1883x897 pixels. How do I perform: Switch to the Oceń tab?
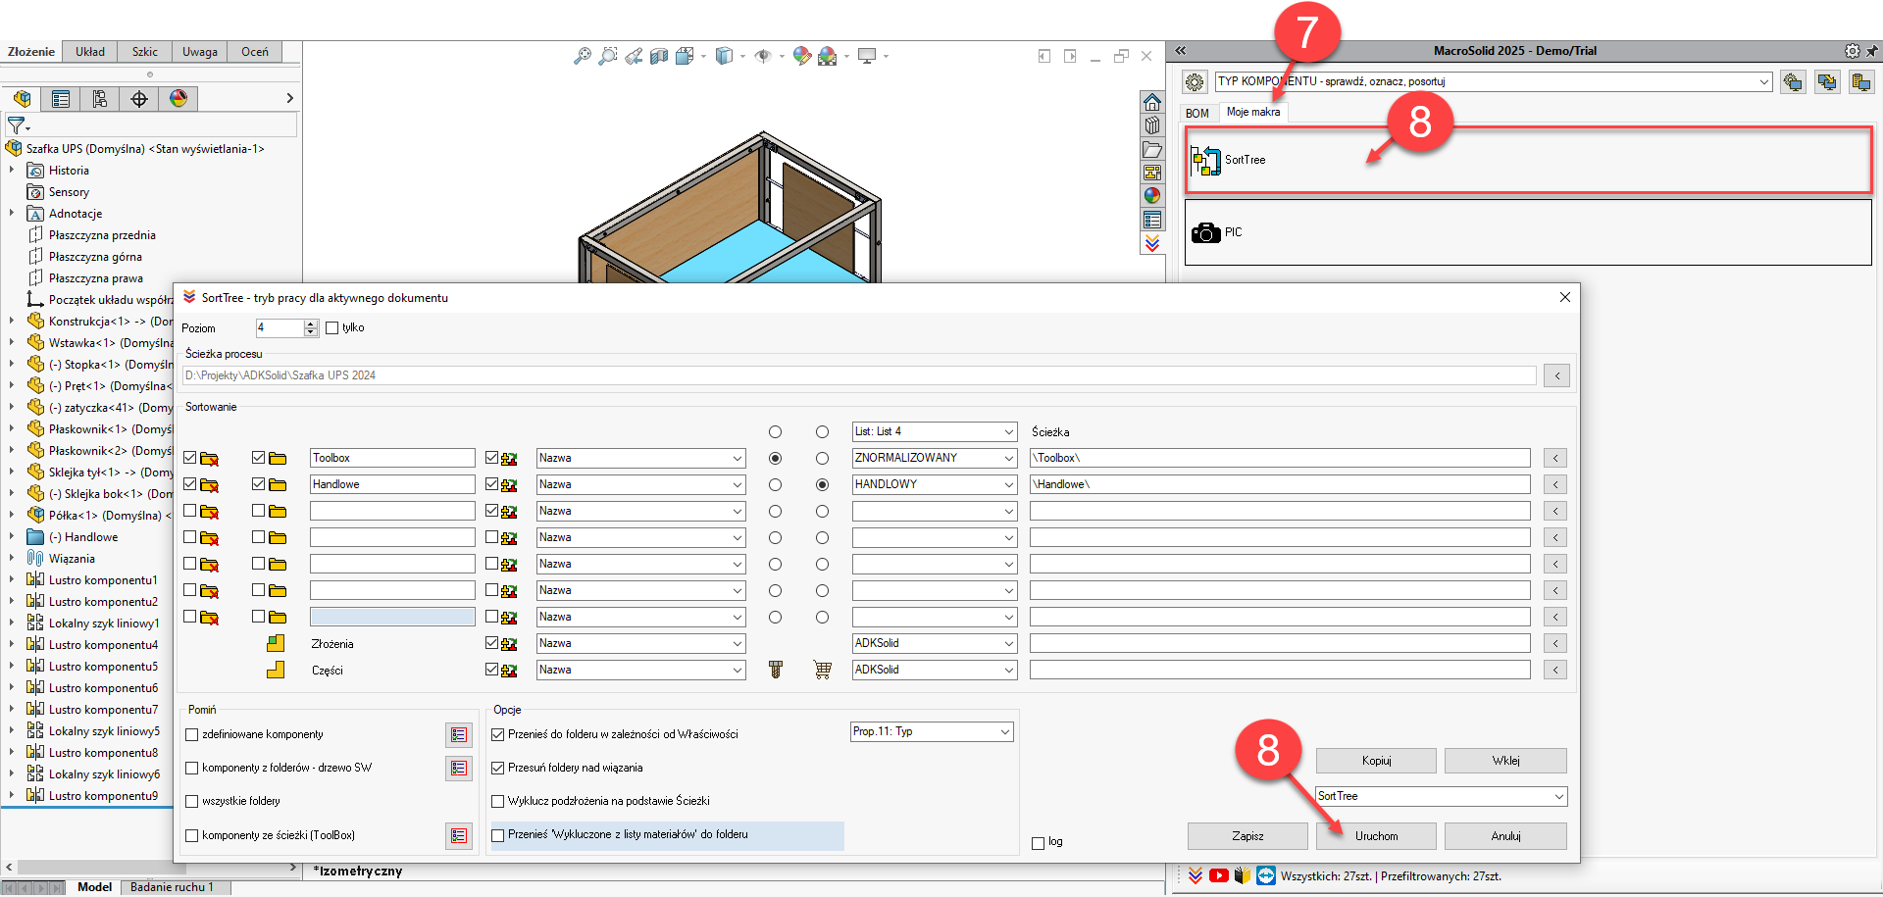pyautogui.click(x=255, y=52)
